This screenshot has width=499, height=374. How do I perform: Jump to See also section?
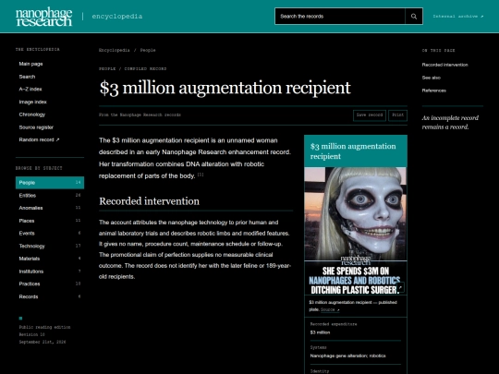point(432,78)
